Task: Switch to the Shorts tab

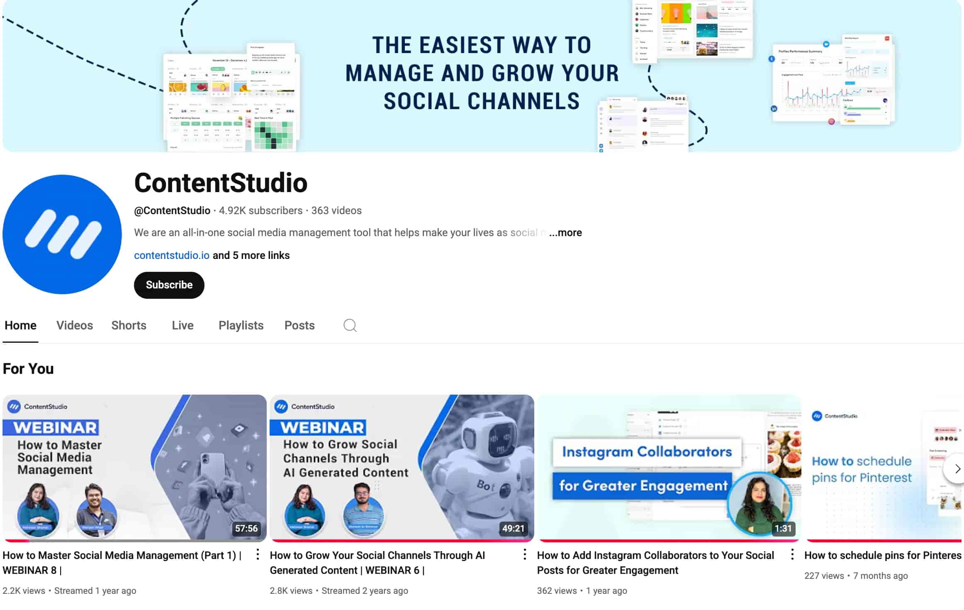Action: click(x=129, y=325)
